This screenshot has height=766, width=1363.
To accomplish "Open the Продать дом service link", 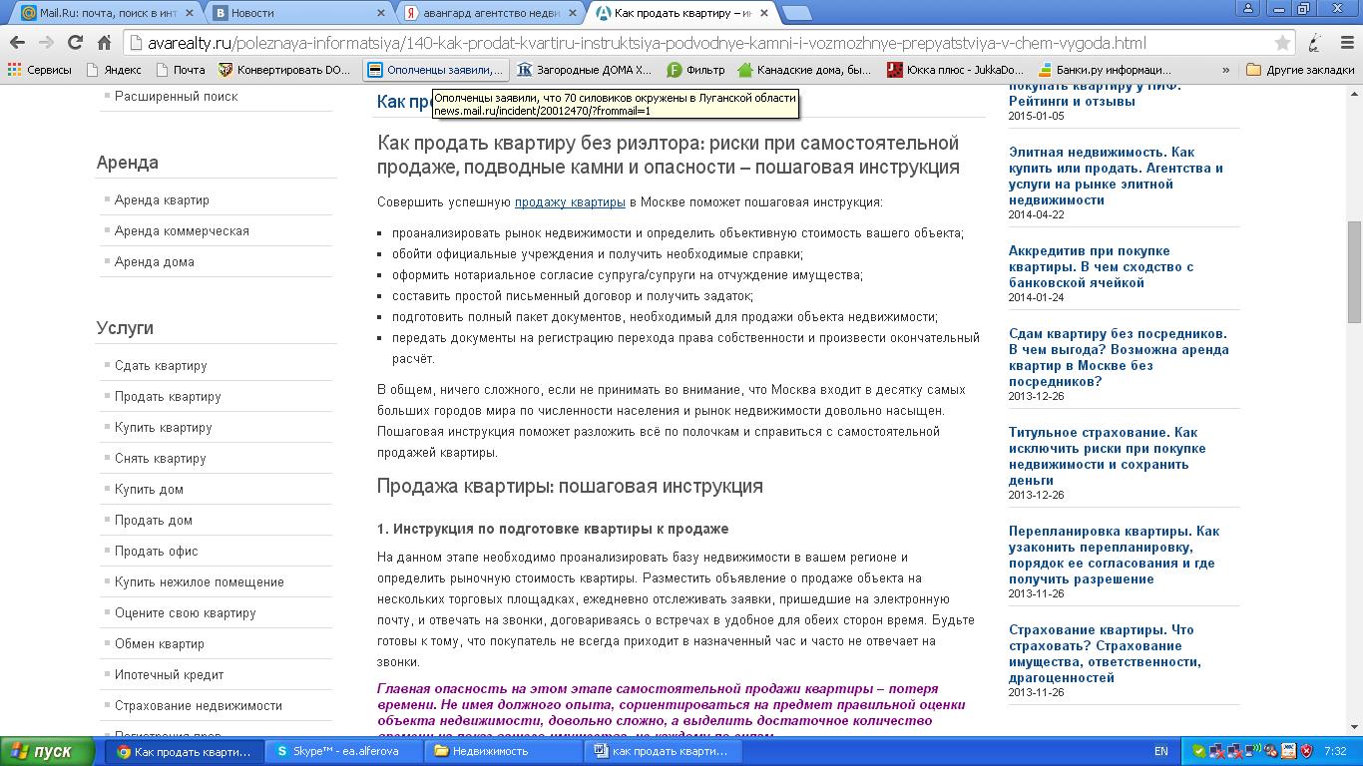I will coord(154,520).
